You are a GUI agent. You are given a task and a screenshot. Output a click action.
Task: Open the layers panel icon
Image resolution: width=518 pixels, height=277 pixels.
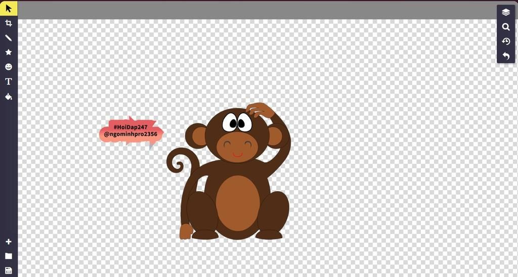[x=506, y=12]
